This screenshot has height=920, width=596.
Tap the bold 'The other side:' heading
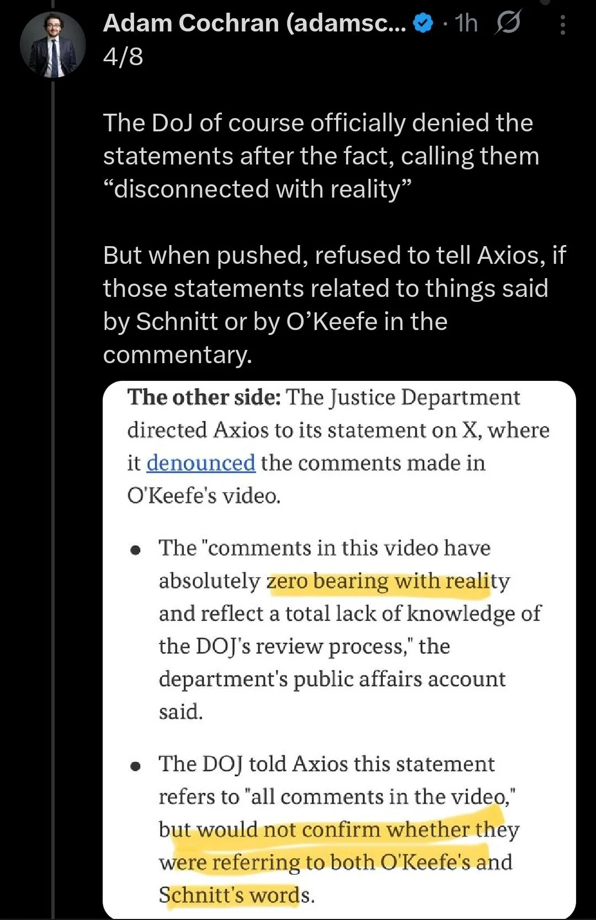[204, 397]
